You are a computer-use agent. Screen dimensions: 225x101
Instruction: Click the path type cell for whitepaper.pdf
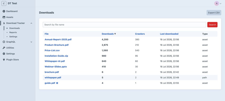(x=204, y=78)
